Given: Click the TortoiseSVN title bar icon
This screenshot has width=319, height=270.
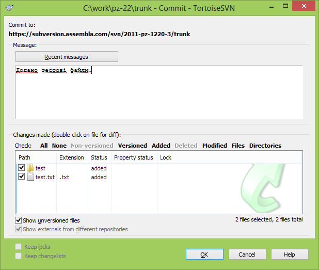Looking at the screenshot, I should (x=9, y=8).
